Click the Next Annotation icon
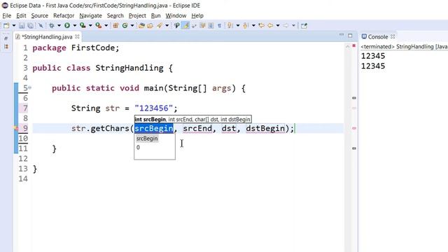The height and width of the screenshot is (252, 448). pyautogui.click(x=230, y=26)
